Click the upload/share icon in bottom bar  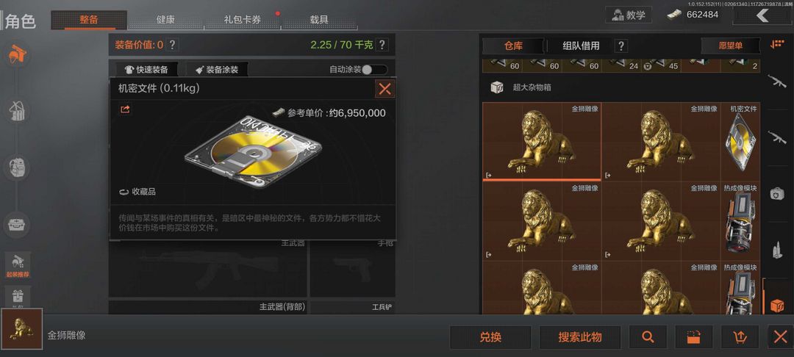tap(740, 336)
